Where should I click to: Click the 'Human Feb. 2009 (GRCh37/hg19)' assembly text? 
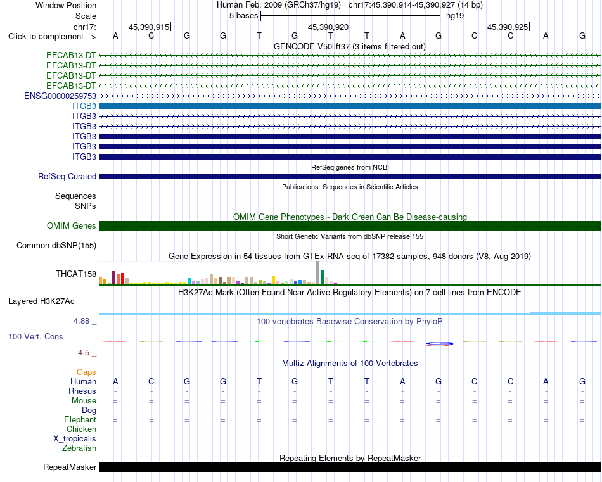pyautogui.click(x=279, y=5)
